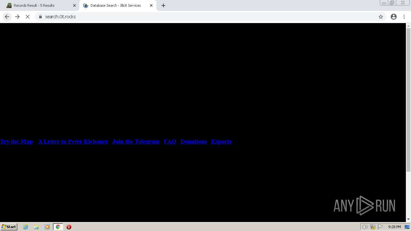Screen dimensions: 411x231
Task: Open the Exports link
Action: pyautogui.click(x=222, y=141)
